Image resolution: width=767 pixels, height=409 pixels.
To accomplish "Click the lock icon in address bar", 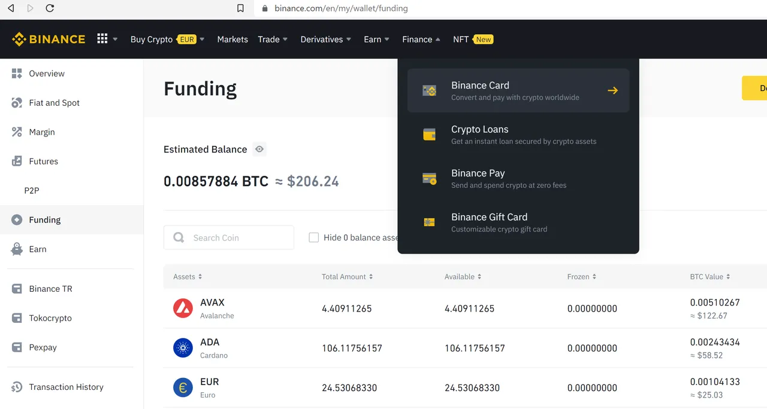I will 265,8.
